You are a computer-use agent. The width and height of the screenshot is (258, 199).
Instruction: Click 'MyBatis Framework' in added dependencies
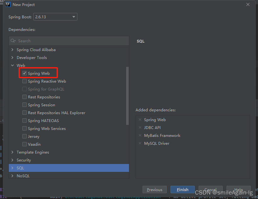[x=162, y=136]
